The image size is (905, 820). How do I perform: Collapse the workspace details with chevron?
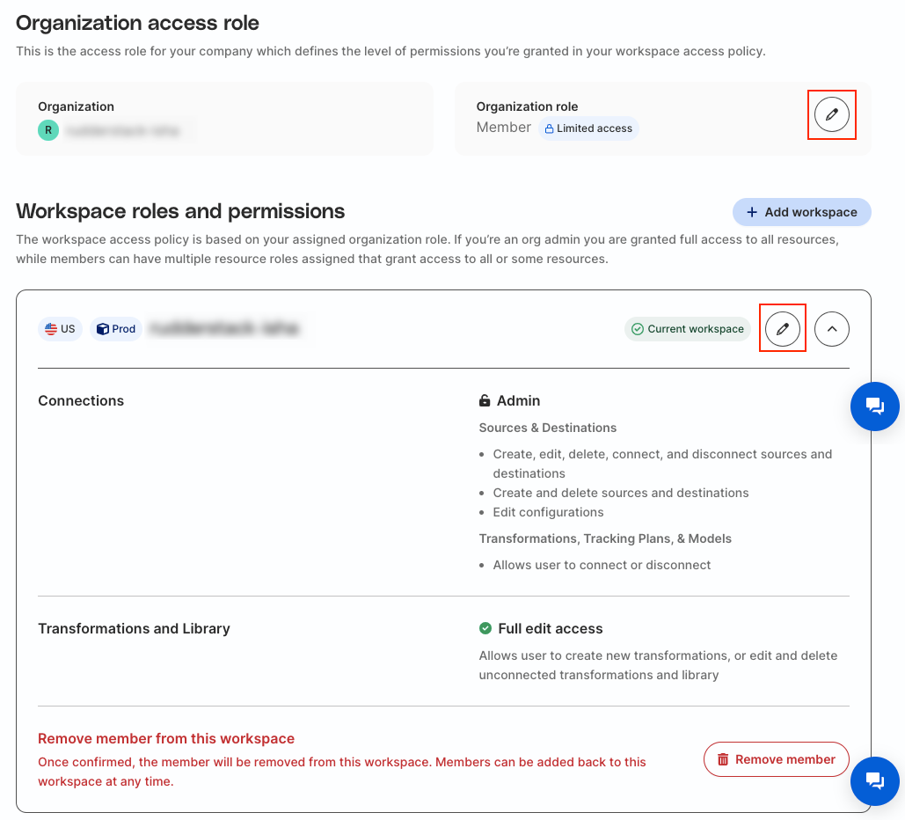(x=831, y=329)
